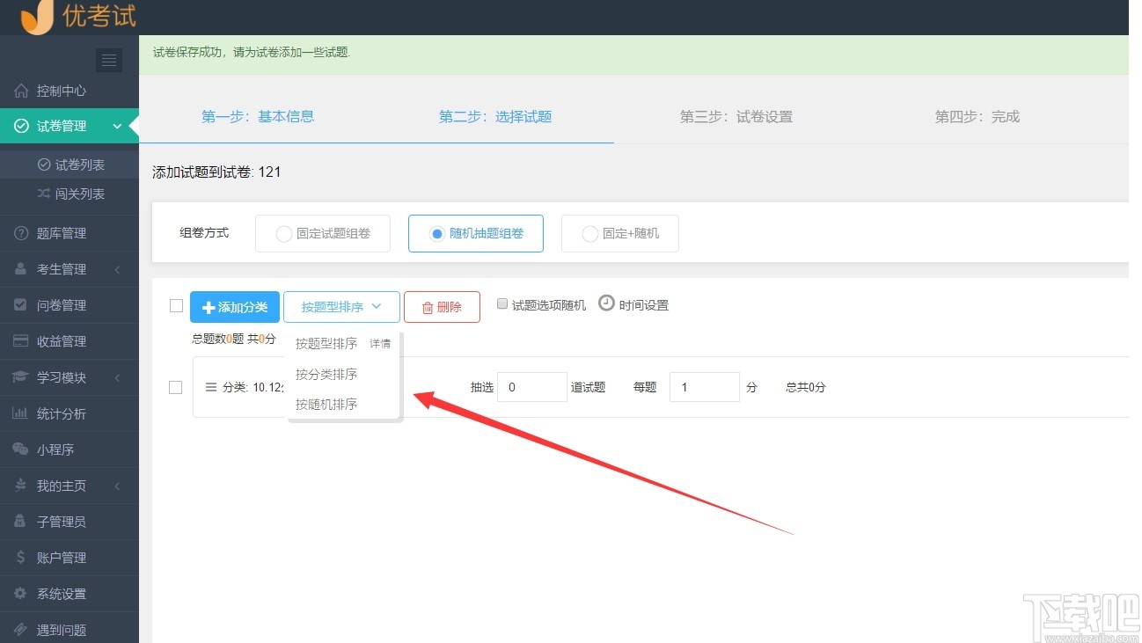Click the 控制中心 home icon
Image resolution: width=1142 pixels, height=643 pixels.
(x=21, y=91)
